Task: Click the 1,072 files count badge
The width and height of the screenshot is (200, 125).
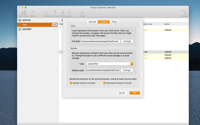Action: click(x=54, y=25)
